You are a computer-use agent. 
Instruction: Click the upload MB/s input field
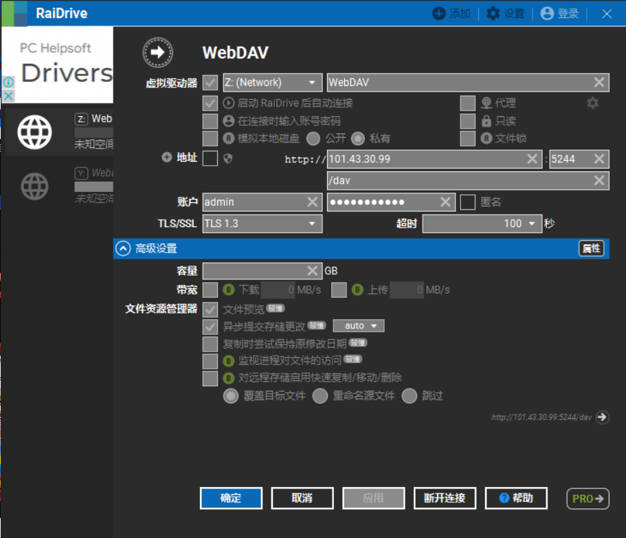[x=407, y=290]
